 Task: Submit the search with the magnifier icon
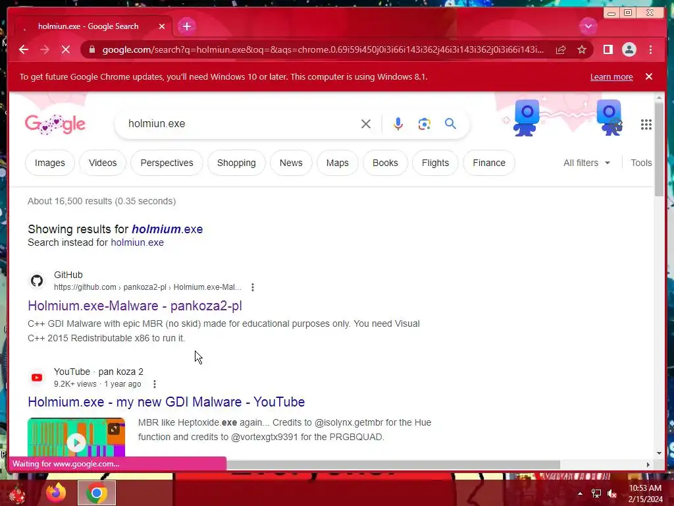tap(450, 124)
